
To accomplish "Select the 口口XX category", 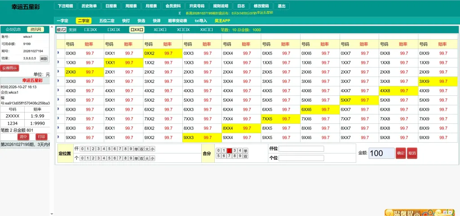I will [90, 30].
